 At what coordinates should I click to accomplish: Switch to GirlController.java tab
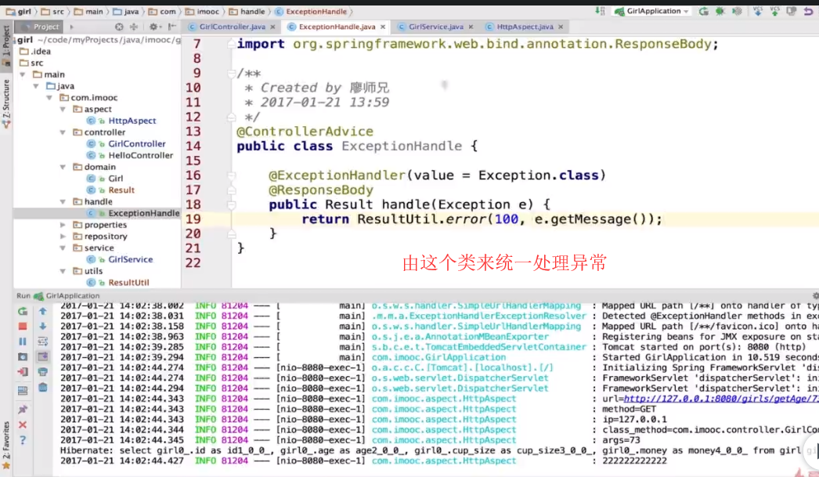coord(232,27)
